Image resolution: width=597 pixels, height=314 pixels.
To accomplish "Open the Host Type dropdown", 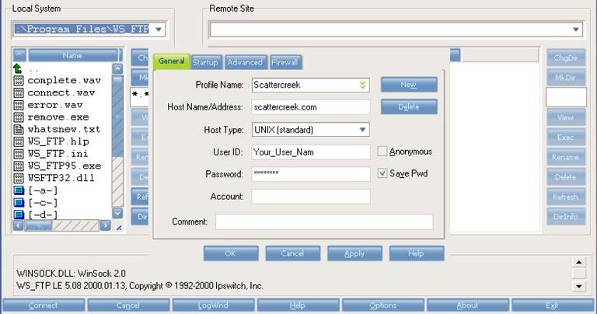I will point(362,130).
